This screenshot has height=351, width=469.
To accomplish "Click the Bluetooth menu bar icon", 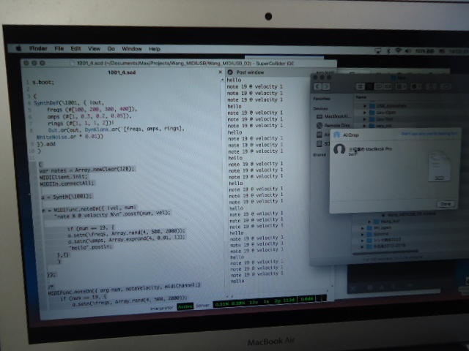I will 388,51.
